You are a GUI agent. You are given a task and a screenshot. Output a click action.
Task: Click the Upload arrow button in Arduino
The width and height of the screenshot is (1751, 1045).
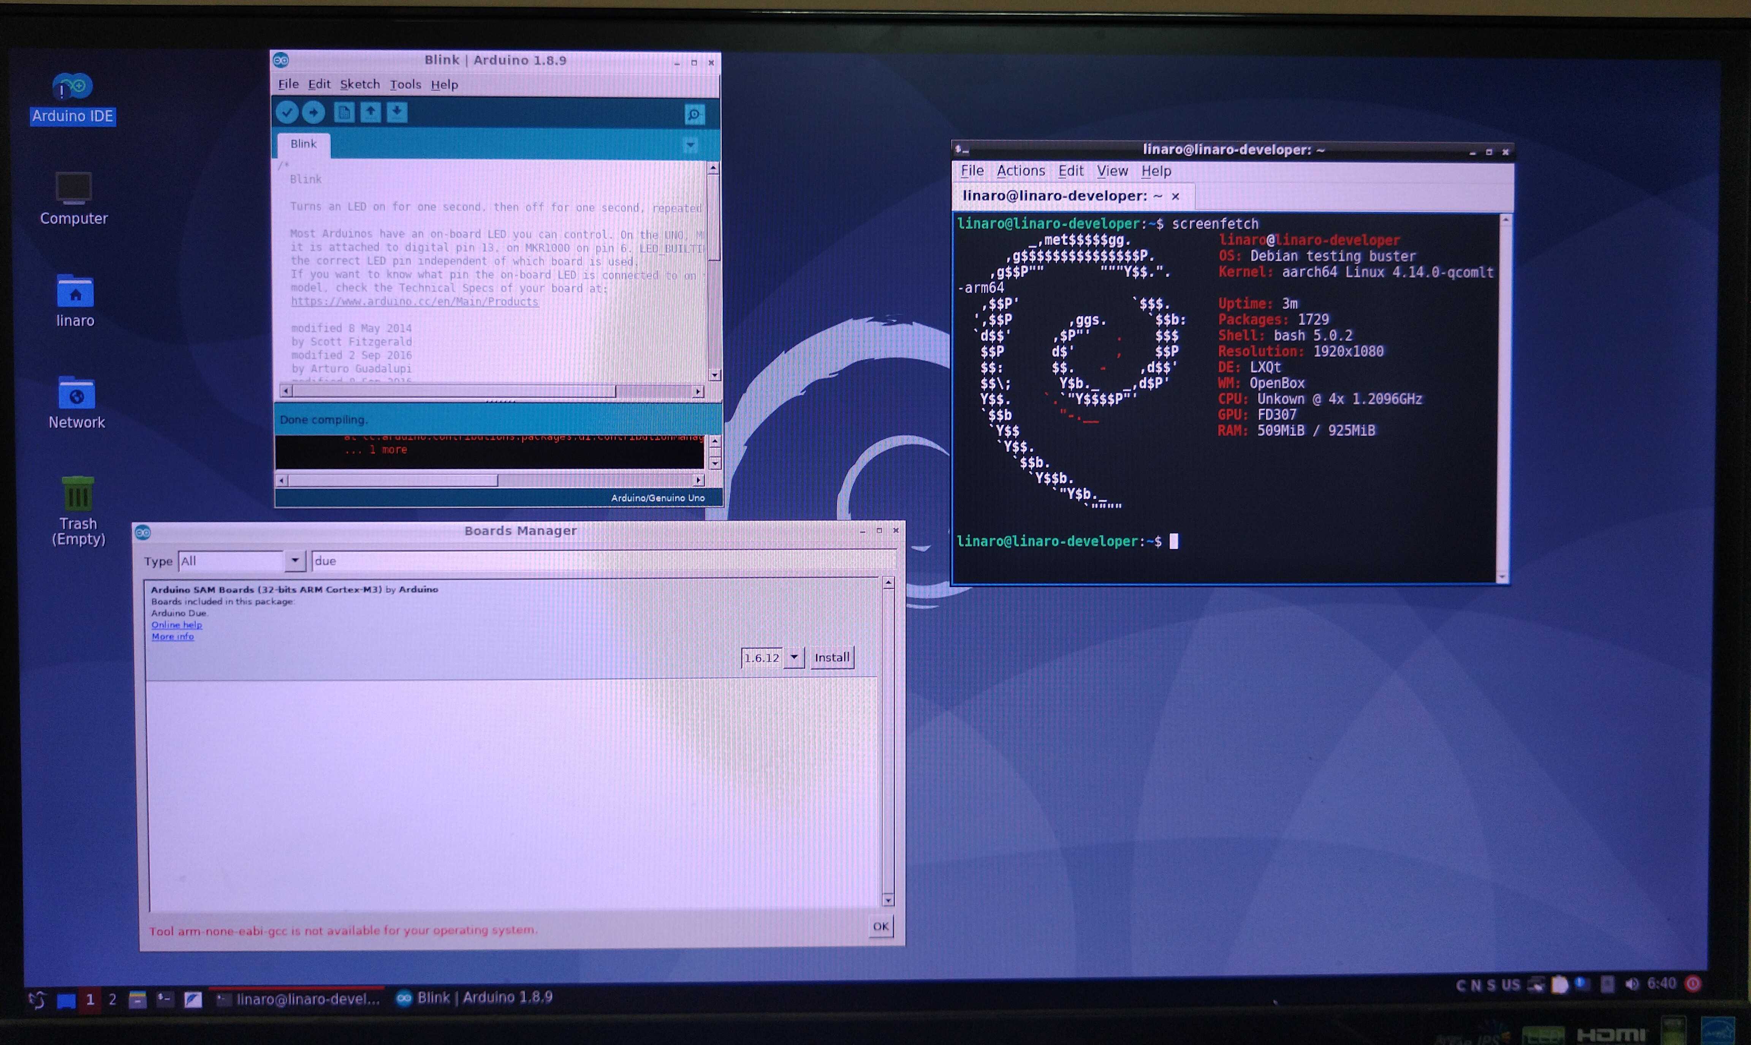click(x=313, y=112)
